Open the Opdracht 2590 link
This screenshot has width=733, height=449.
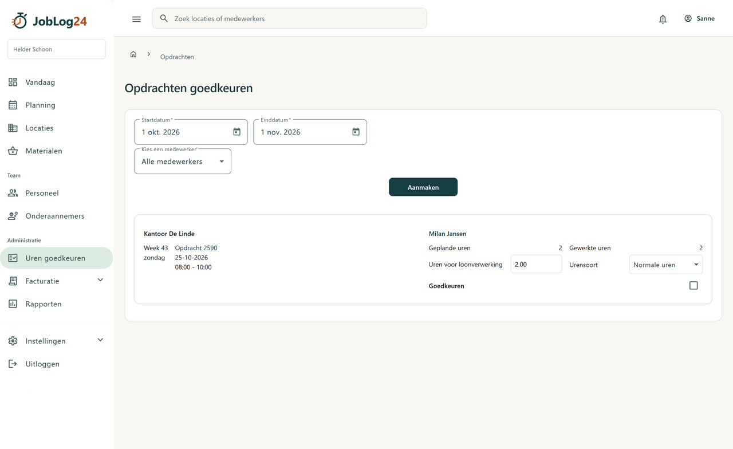[196, 248]
